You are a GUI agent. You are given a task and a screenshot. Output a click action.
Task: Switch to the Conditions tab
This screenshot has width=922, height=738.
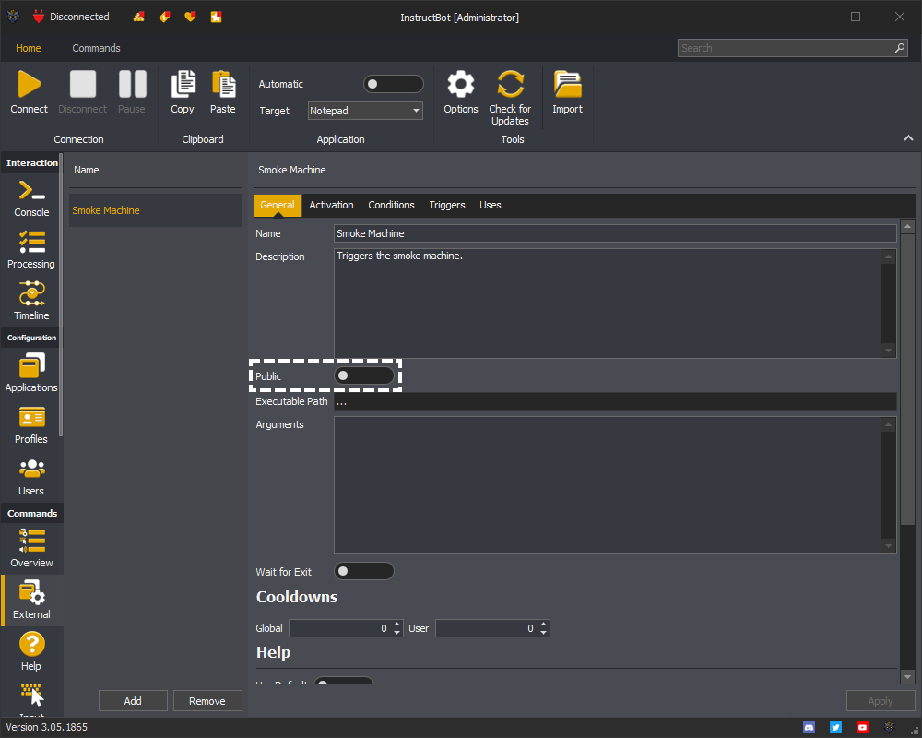tap(391, 205)
